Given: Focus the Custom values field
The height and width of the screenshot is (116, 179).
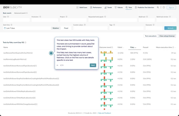Looking at the screenshot, I should [90, 28].
